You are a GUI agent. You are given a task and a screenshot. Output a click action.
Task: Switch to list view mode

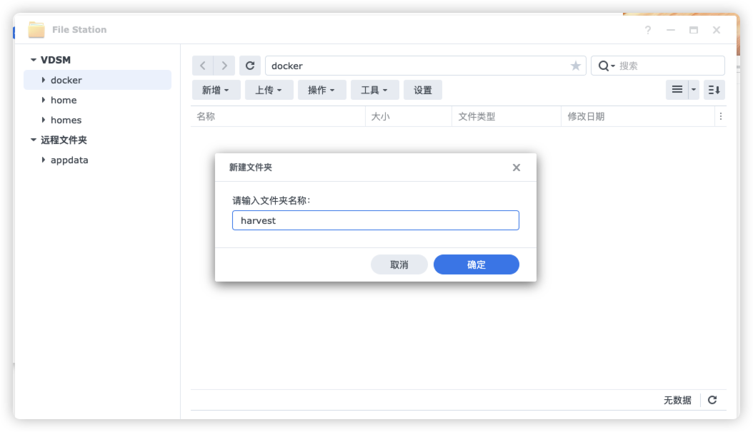[x=677, y=90]
